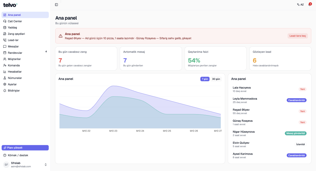This screenshot has width=316, height=171.
Task: Click sfrslab email address text
Action: (x=21, y=167)
